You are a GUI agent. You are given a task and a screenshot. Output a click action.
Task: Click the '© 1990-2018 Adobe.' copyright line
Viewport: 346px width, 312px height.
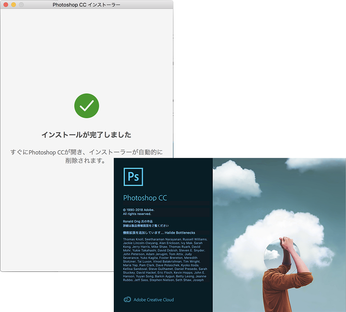(x=139, y=210)
